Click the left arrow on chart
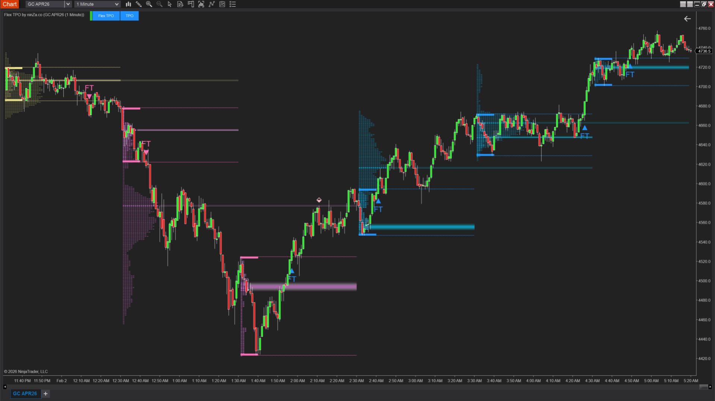The height and width of the screenshot is (401, 715). pos(687,19)
